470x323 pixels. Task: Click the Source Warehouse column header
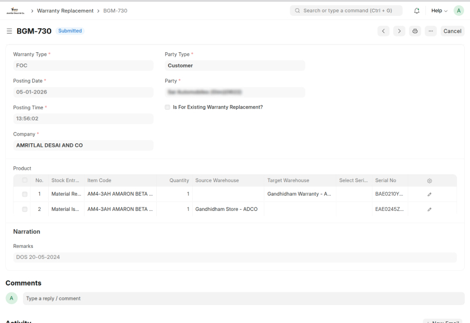[x=228, y=180]
